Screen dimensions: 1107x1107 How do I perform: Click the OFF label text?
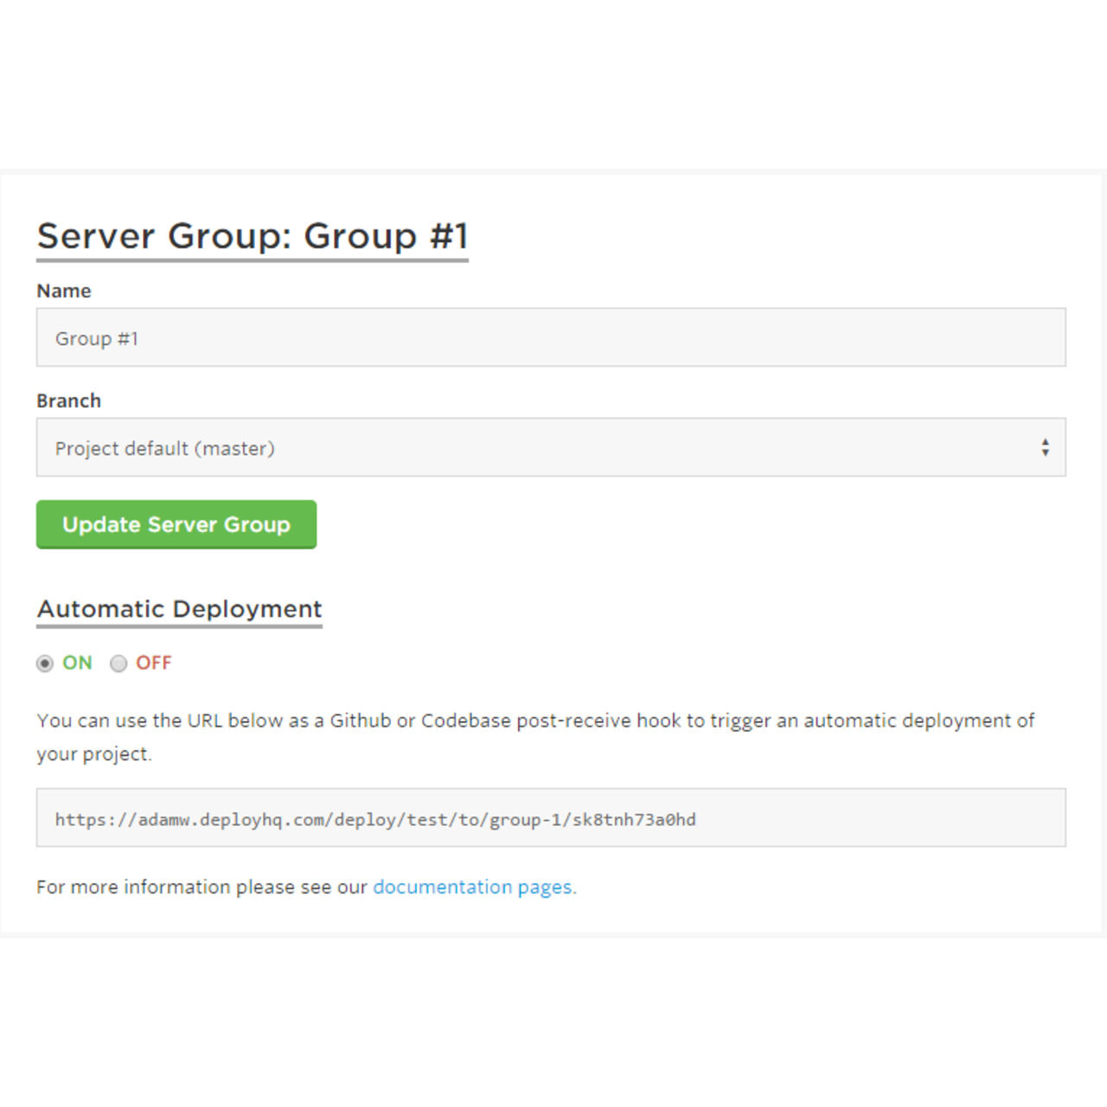153,662
